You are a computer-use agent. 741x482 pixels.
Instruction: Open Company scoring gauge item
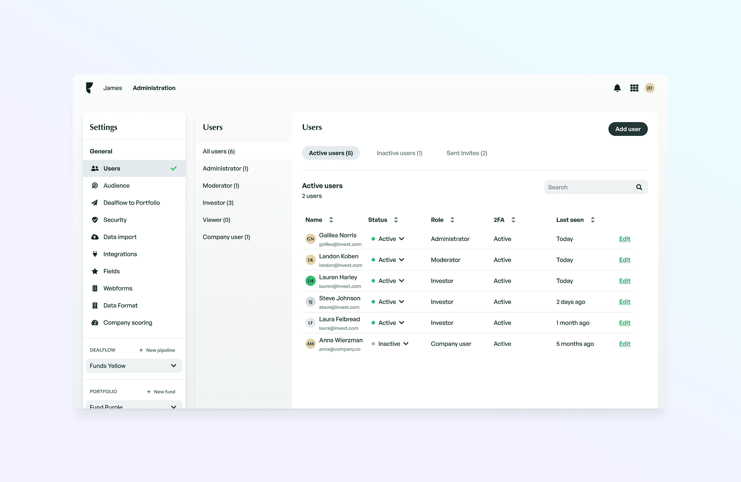point(127,322)
